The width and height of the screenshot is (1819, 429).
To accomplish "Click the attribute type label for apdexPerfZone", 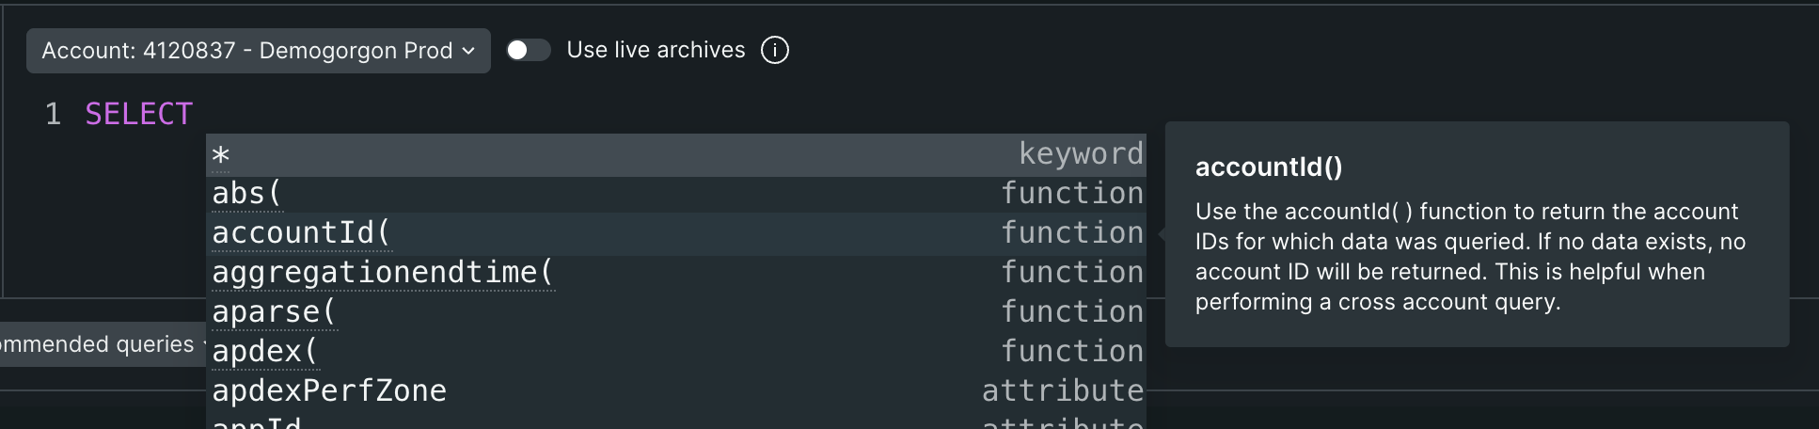I will coord(1062,391).
